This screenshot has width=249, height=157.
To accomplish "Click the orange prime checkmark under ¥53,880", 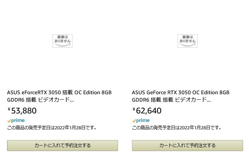I will (x=9, y=121).
